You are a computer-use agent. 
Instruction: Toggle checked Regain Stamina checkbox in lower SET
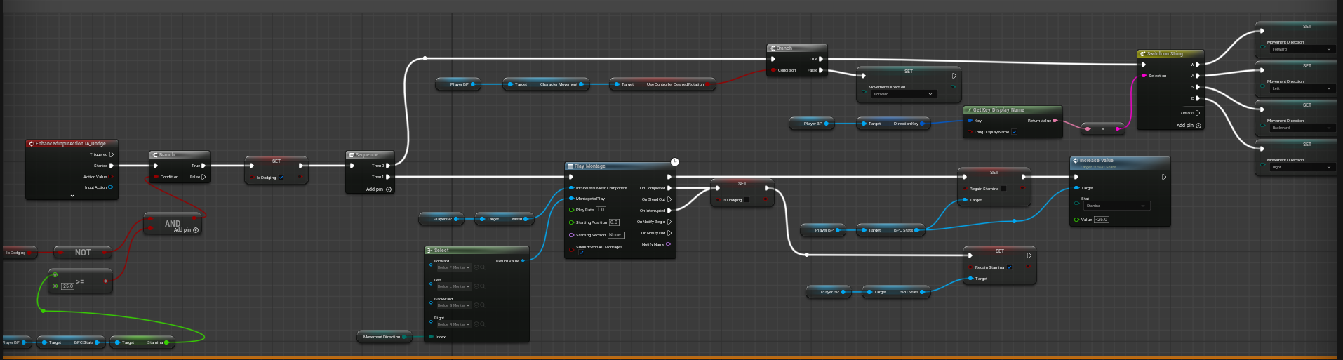click(x=1009, y=267)
